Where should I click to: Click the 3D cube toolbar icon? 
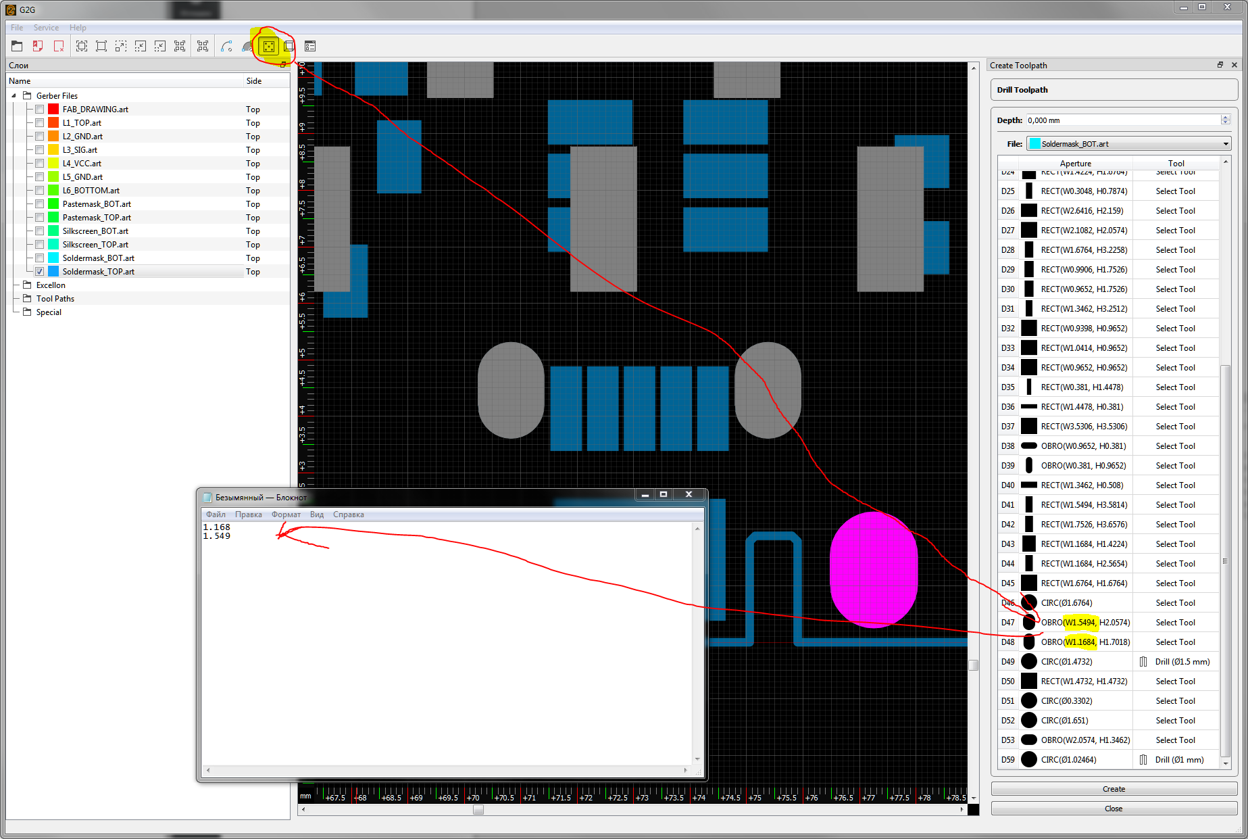point(289,46)
